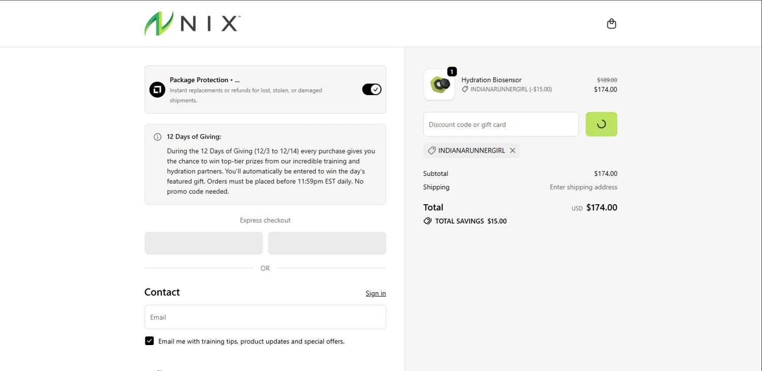This screenshot has height=371, width=762.
Task: Click the INDIANARUNNERGIRL (-$15.00) line item text
Action: click(x=511, y=89)
